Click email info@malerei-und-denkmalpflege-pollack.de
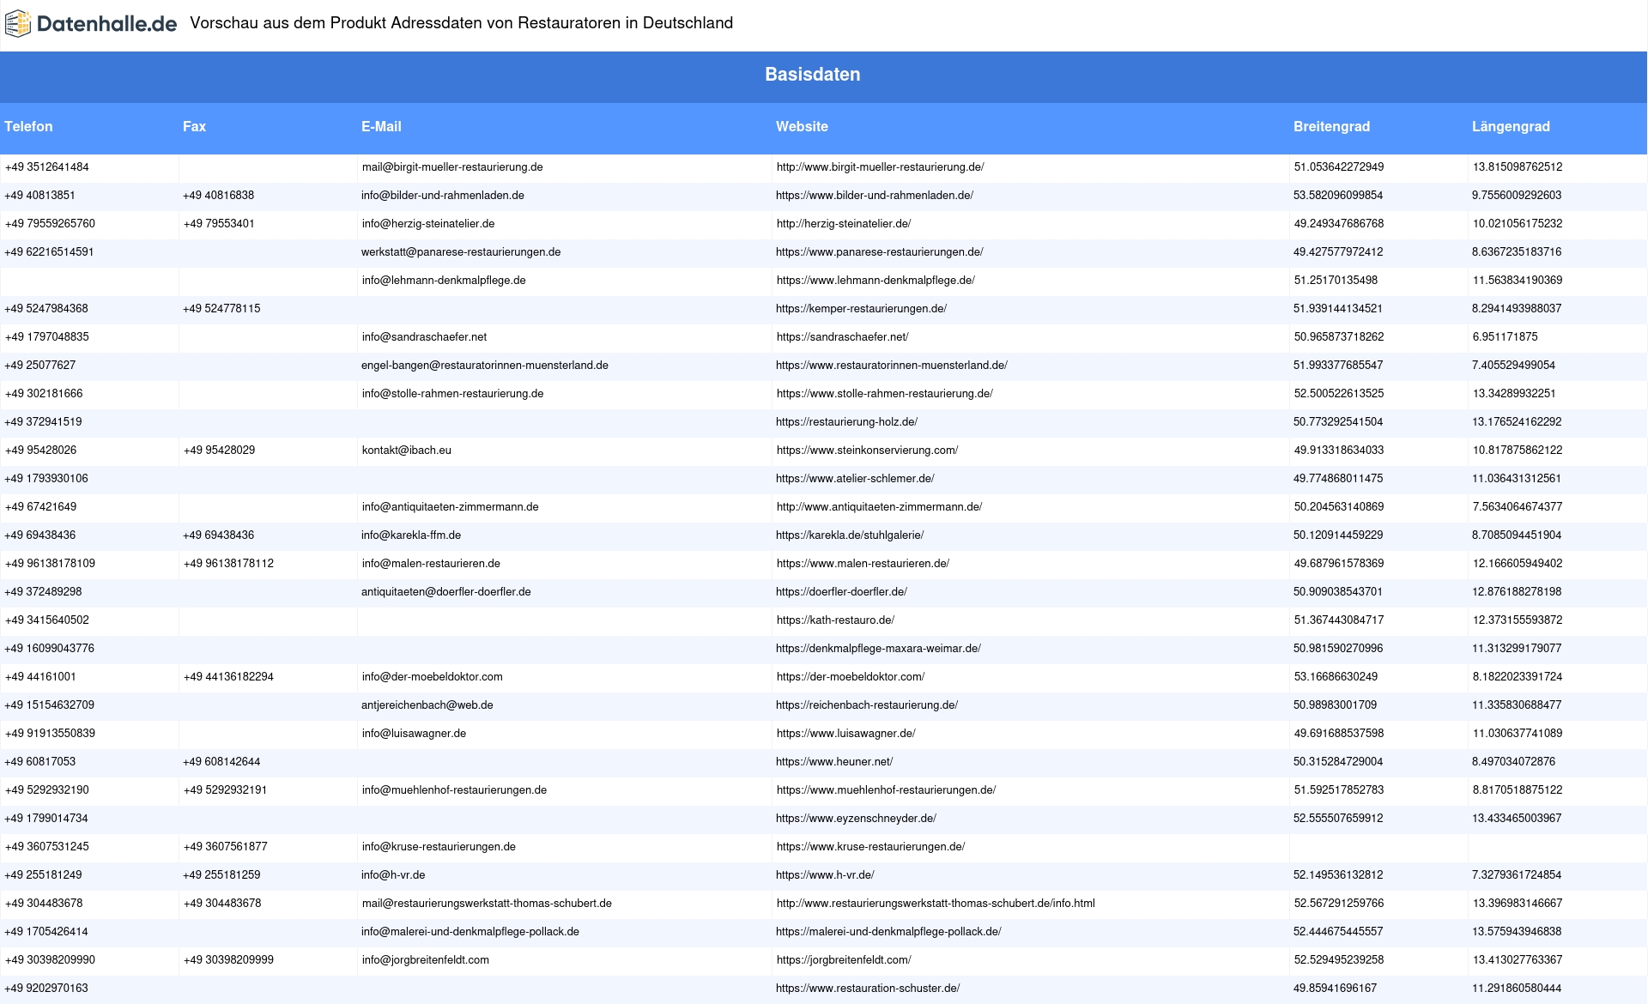This screenshot has height=1004, width=1648. [x=470, y=932]
